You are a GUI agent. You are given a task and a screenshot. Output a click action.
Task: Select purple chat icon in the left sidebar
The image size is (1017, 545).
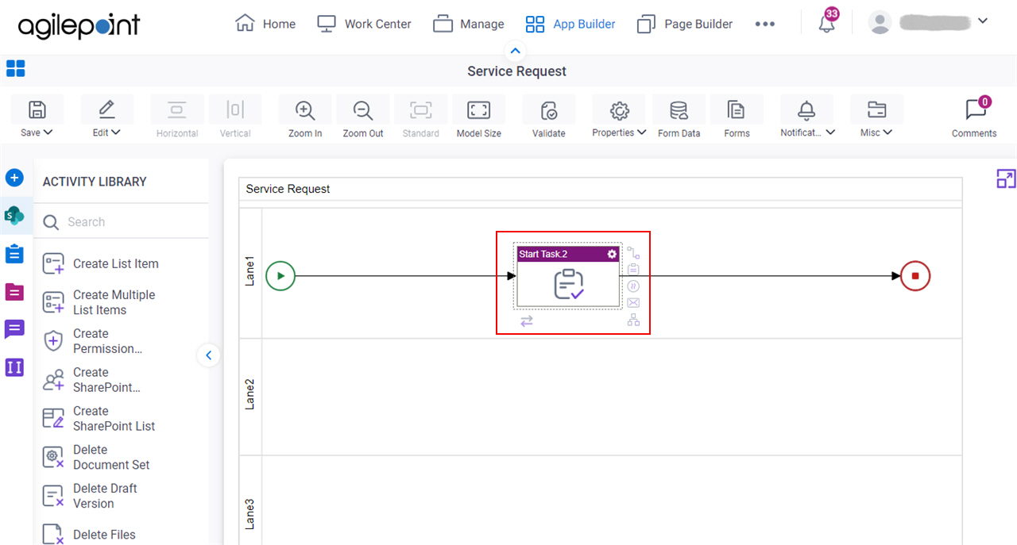coord(14,329)
